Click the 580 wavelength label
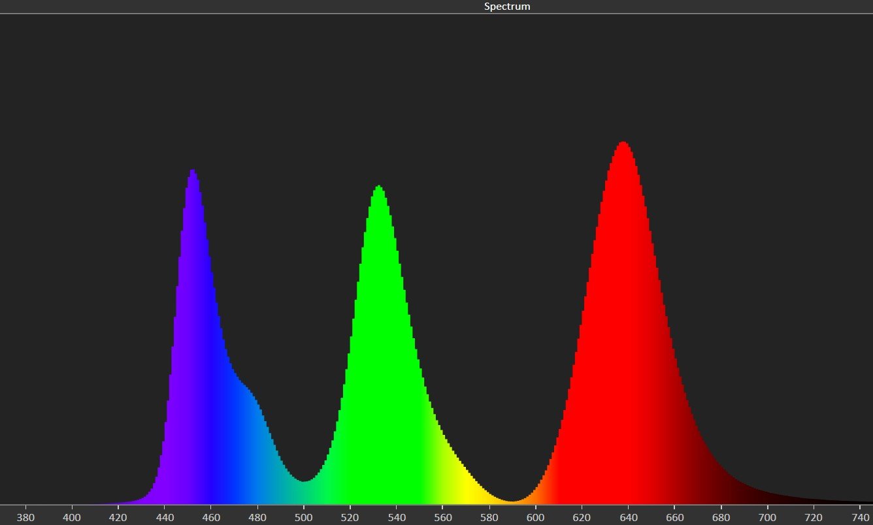873x525 pixels. pyautogui.click(x=489, y=516)
